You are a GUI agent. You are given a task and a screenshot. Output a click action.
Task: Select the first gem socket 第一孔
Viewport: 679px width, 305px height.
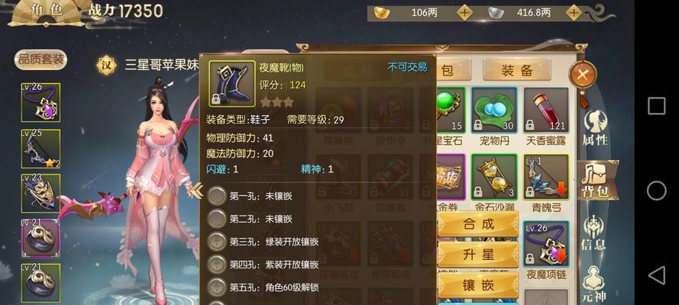pos(250,196)
